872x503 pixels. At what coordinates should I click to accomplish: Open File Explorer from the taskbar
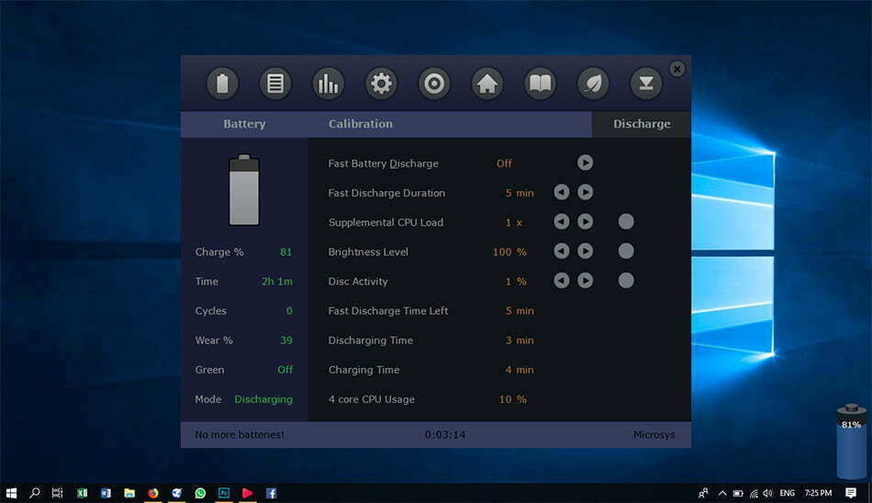tap(129, 493)
